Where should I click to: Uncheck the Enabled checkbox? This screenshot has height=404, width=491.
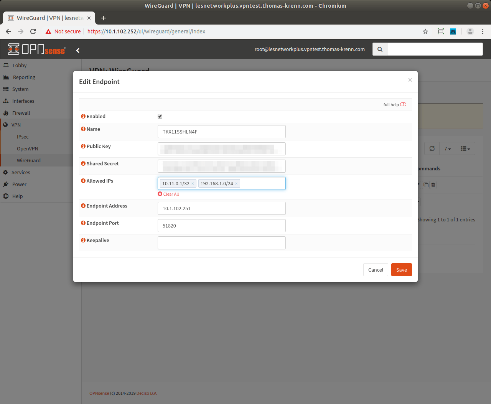click(x=160, y=116)
